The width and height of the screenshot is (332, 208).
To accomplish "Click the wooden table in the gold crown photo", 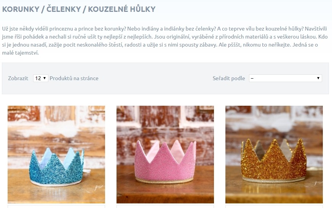I will coord(274,192).
